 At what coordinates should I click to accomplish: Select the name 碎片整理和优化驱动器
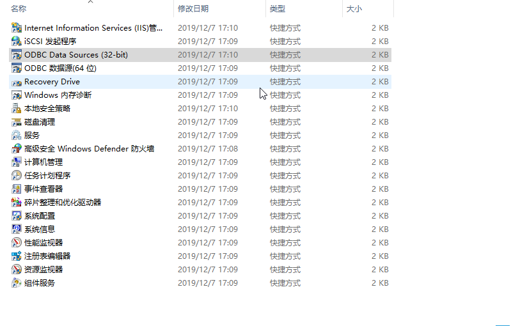(x=63, y=203)
